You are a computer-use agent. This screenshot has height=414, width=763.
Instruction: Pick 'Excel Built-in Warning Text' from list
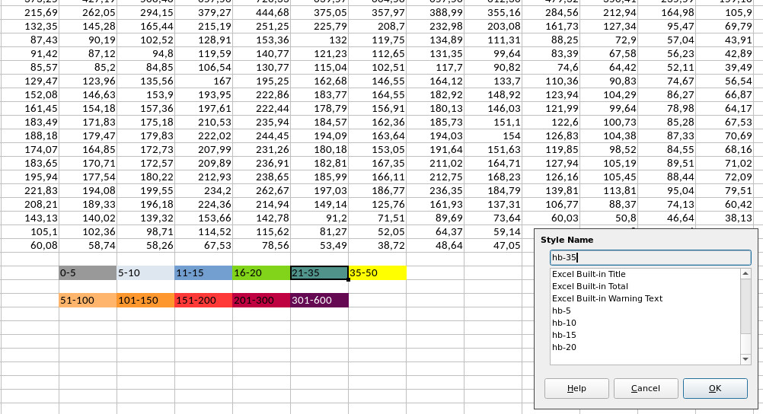[x=607, y=298]
